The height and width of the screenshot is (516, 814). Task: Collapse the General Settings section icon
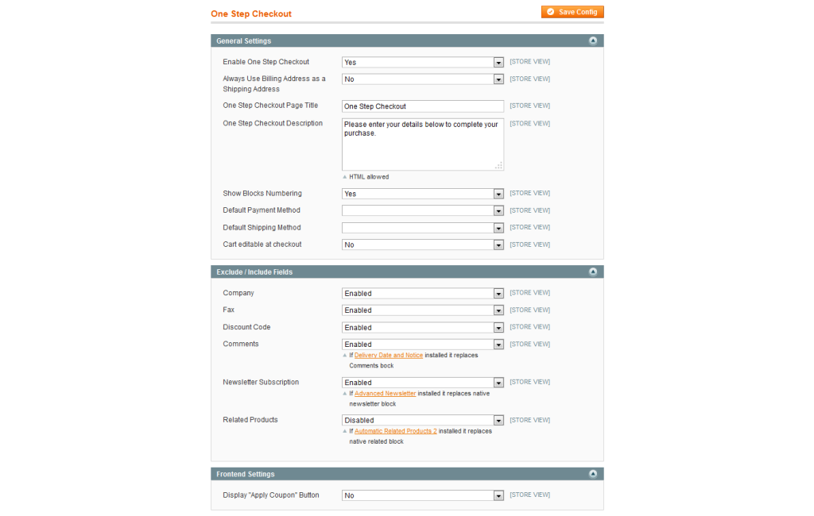click(x=592, y=40)
